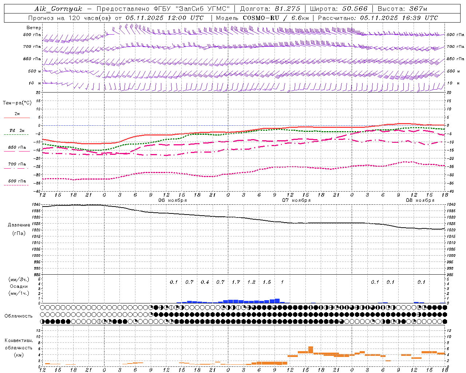The image size is (466, 373).
Task: Select the latitude value 50.566
Action: [355, 9]
